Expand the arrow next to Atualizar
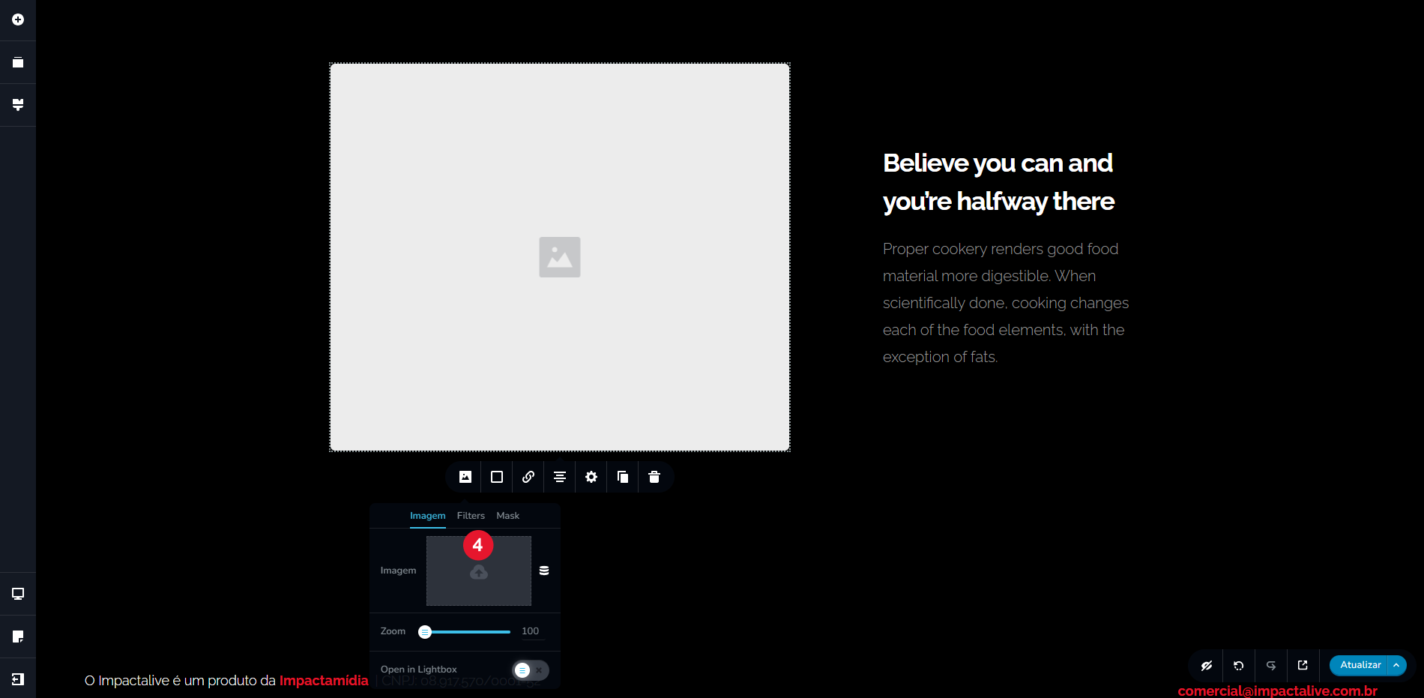Screen dimensions: 1424x698 (1396, 665)
